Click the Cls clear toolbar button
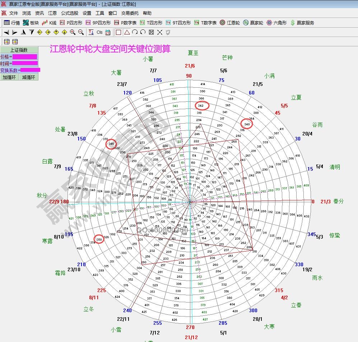The width and height of the screenshot is (358, 342). pyautogui.click(x=99, y=32)
